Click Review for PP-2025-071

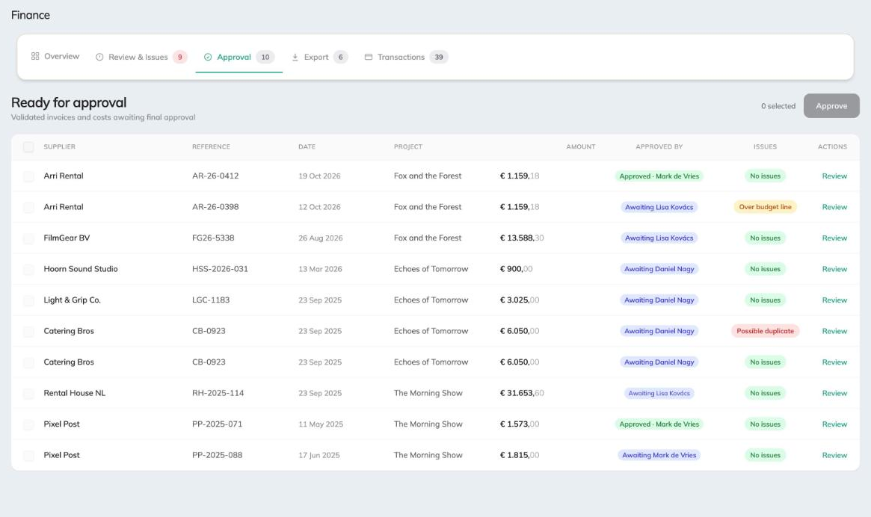[834, 424]
